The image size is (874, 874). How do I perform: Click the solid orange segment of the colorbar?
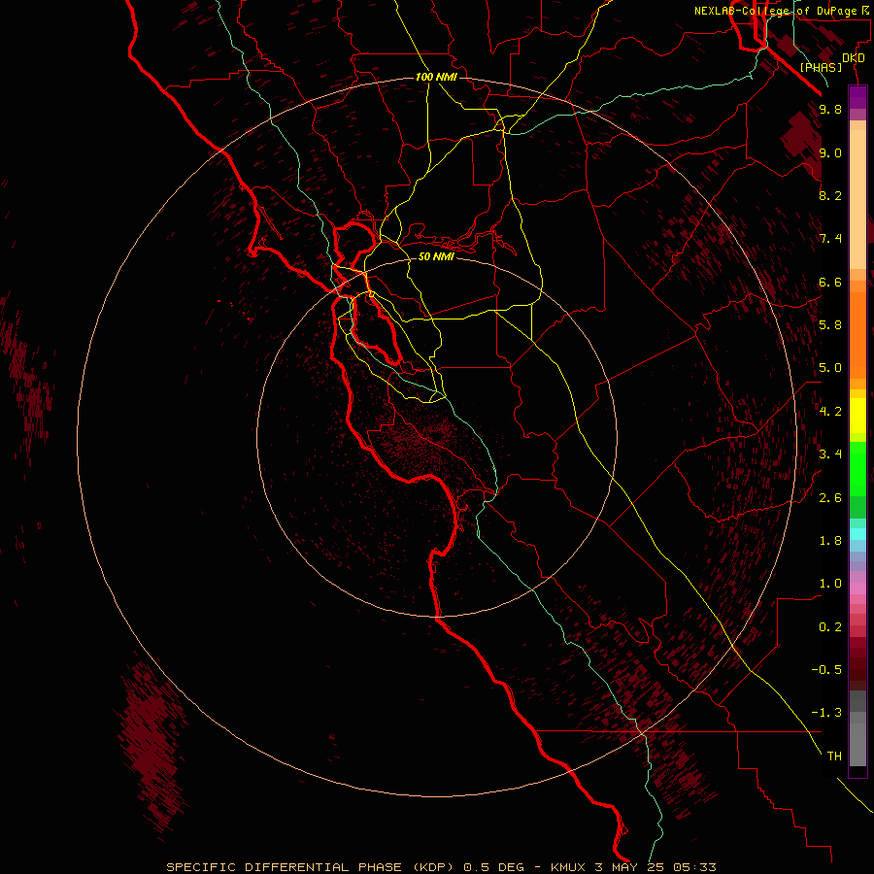click(857, 335)
